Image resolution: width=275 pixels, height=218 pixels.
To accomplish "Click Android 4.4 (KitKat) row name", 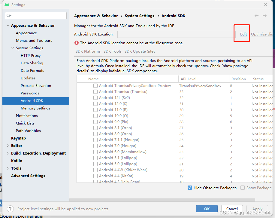I will click(x=116, y=176).
